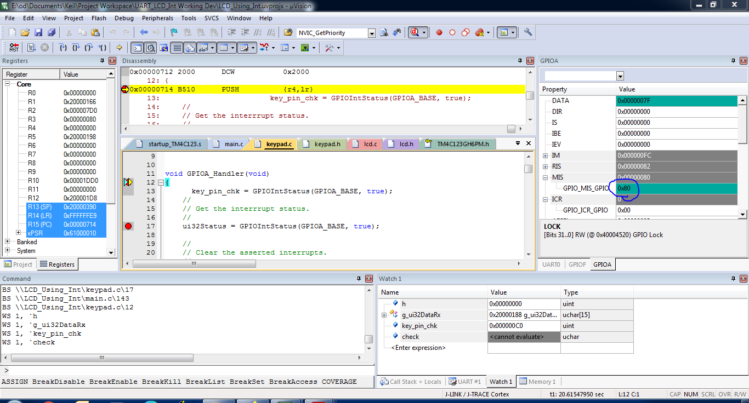Open the NVIC_GetPriority find dropdown
The height and width of the screenshot is (403, 749).
click(372, 33)
